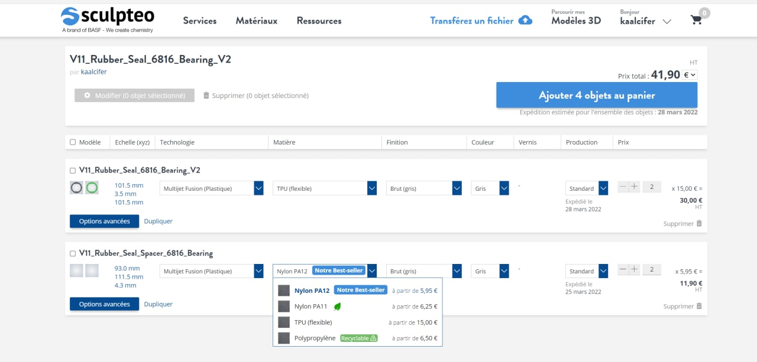The width and height of the screenshot is (757, 362).
Task: Click the cloud upload icon
Action: (525, 20)
